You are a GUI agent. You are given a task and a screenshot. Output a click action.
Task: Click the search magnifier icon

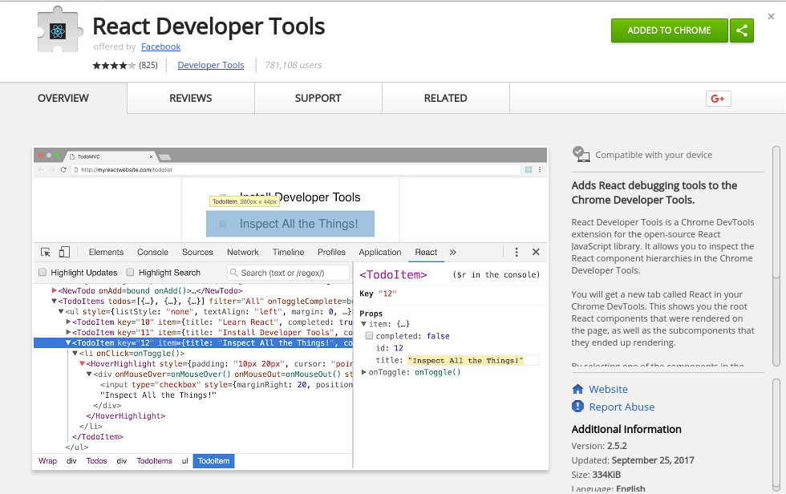point(233,273)
